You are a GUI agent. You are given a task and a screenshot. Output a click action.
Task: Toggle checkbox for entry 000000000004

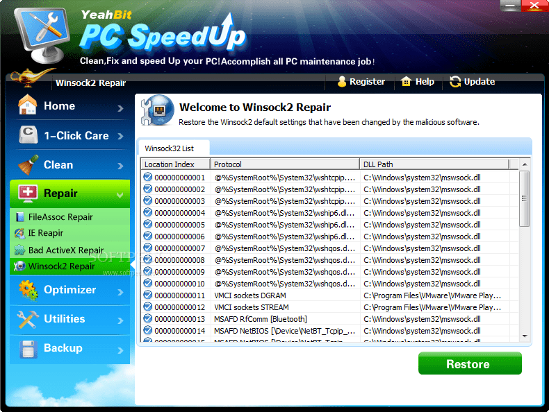coord(148,212)
